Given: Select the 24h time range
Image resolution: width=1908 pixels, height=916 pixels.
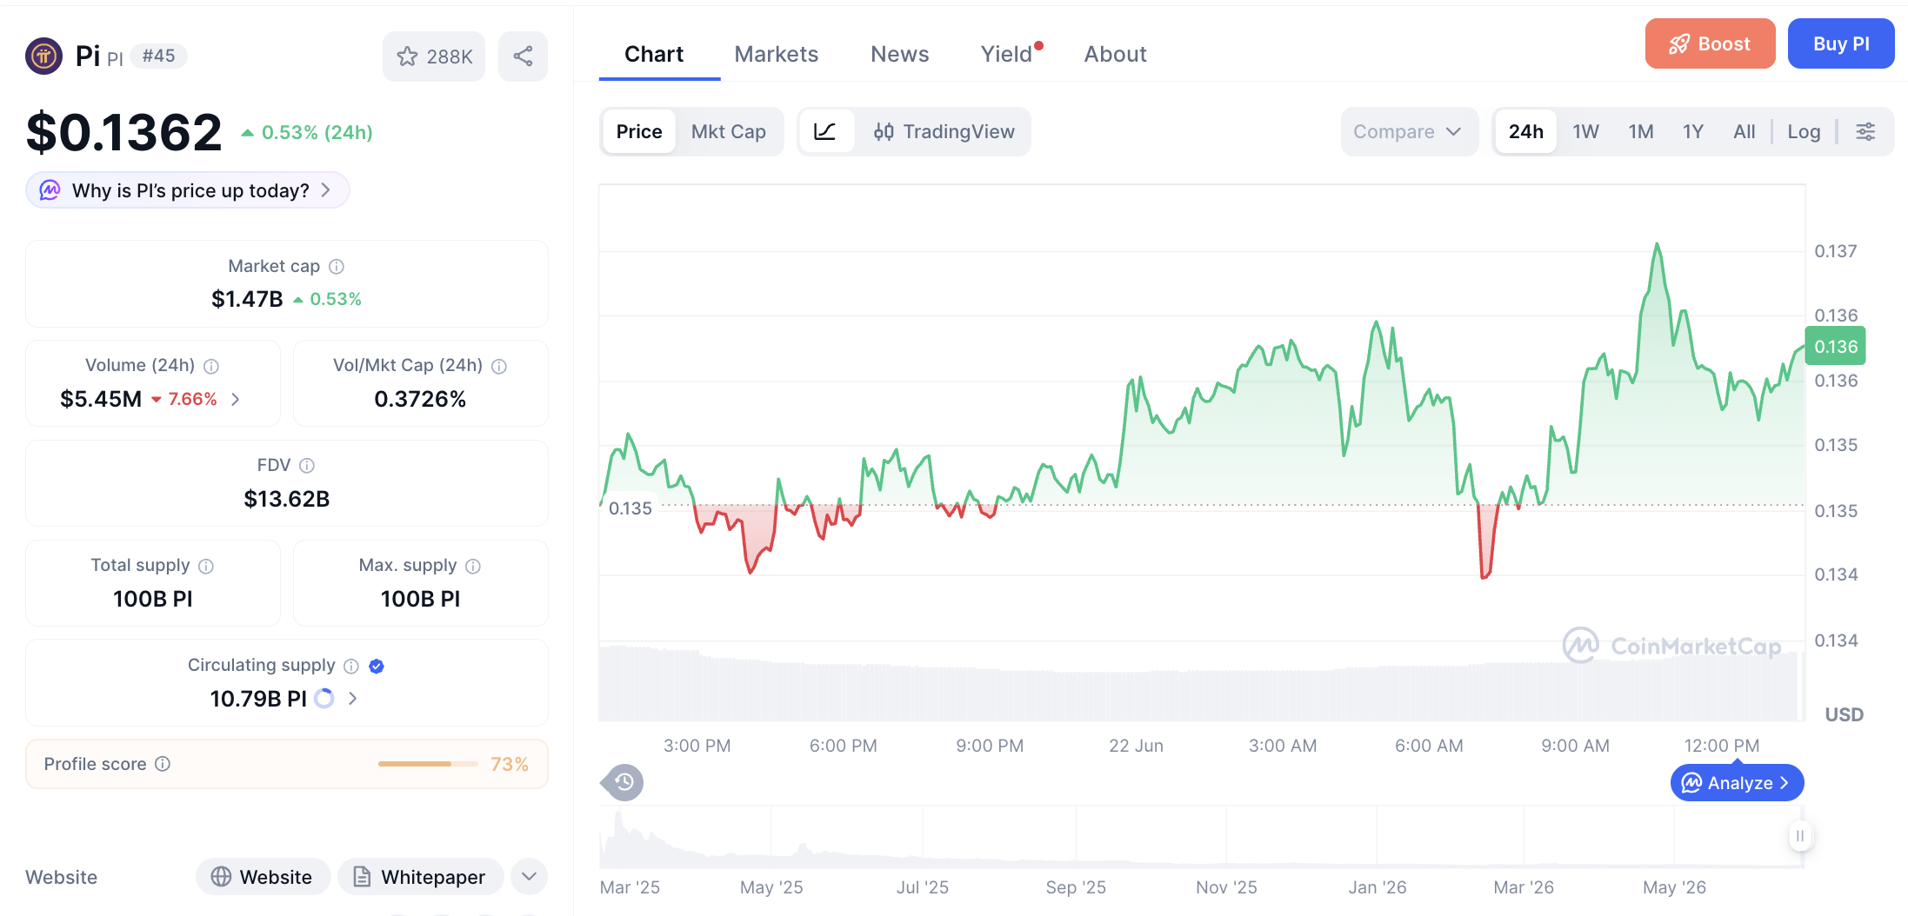Looking at the screenshot, I should 1525,132.
